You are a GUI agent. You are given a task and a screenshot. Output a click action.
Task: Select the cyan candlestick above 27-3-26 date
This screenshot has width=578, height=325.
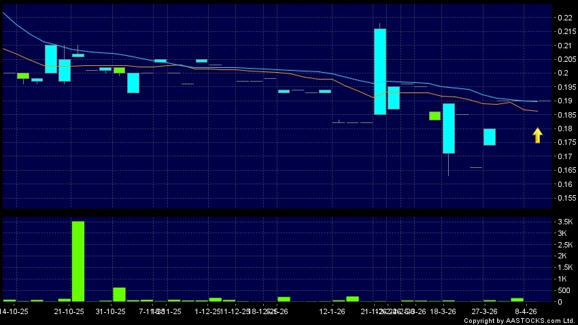[x=490, y=137]
